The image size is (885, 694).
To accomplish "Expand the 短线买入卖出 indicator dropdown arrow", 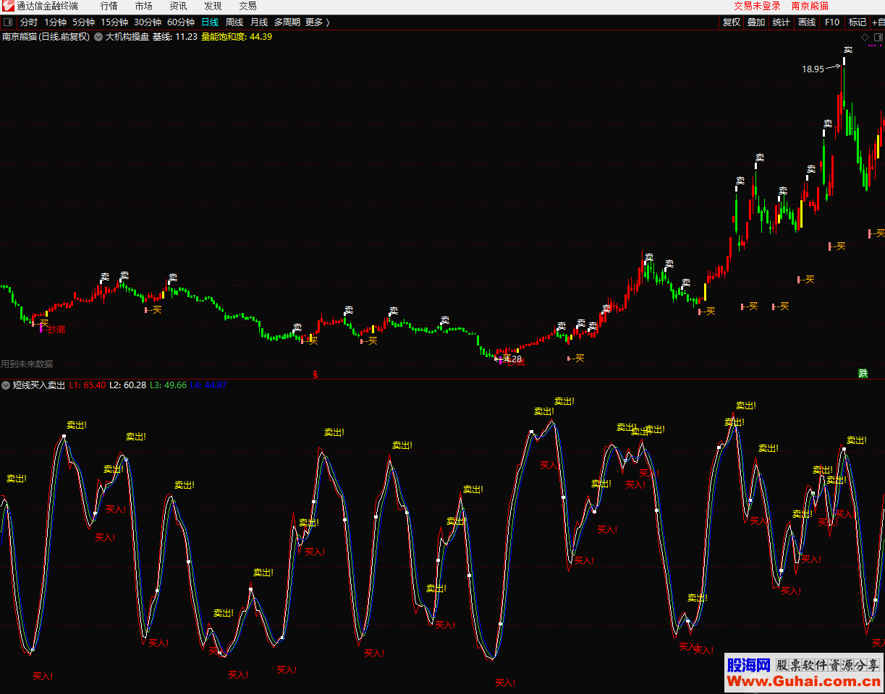I will 6,385.
